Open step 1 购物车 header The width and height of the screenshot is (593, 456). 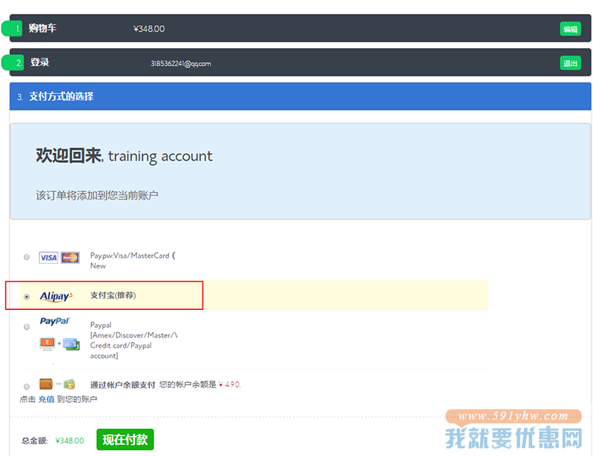[300, 28]
